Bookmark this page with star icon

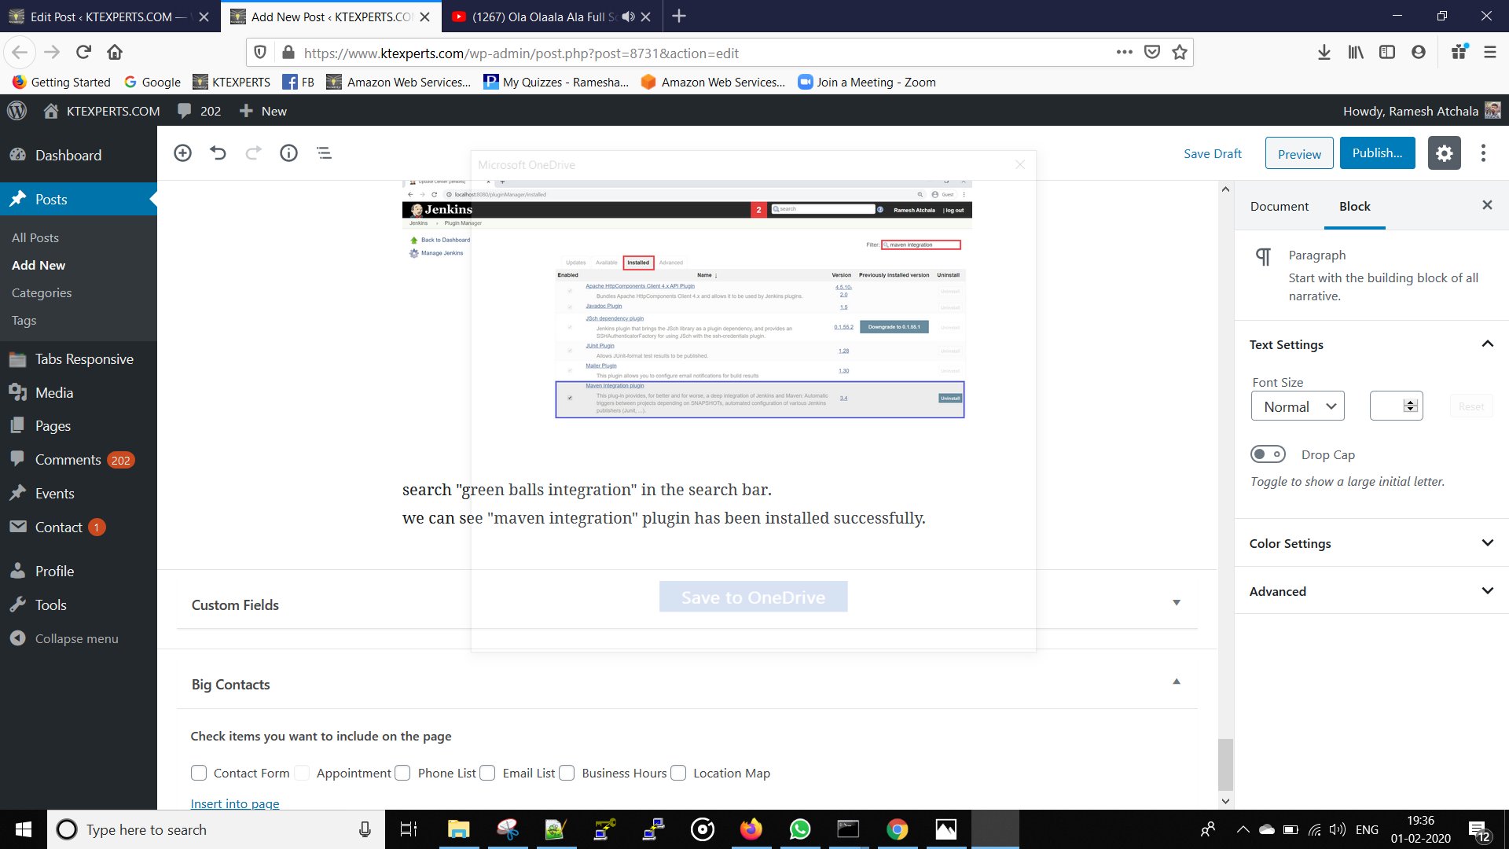pyautogui.click(x=1179, y=53)
